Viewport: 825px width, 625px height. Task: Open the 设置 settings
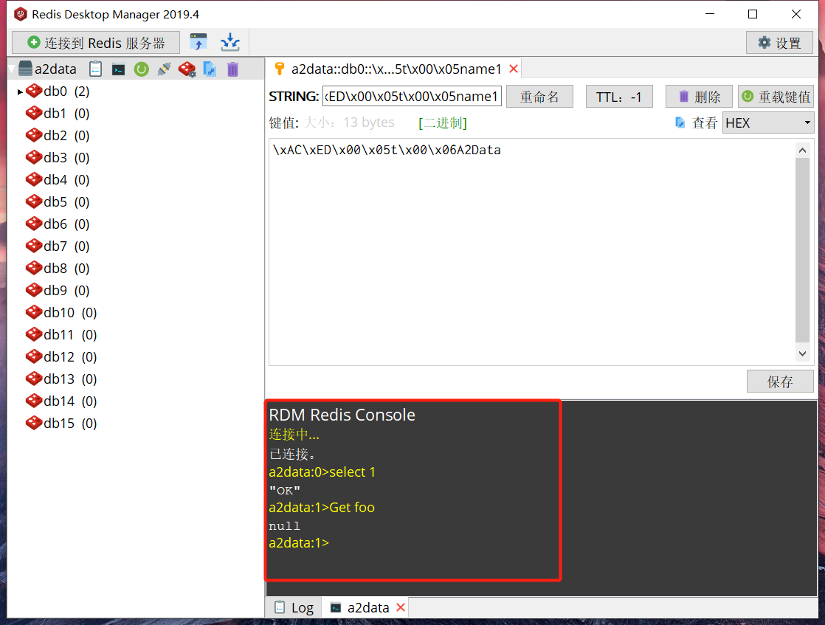779,43
